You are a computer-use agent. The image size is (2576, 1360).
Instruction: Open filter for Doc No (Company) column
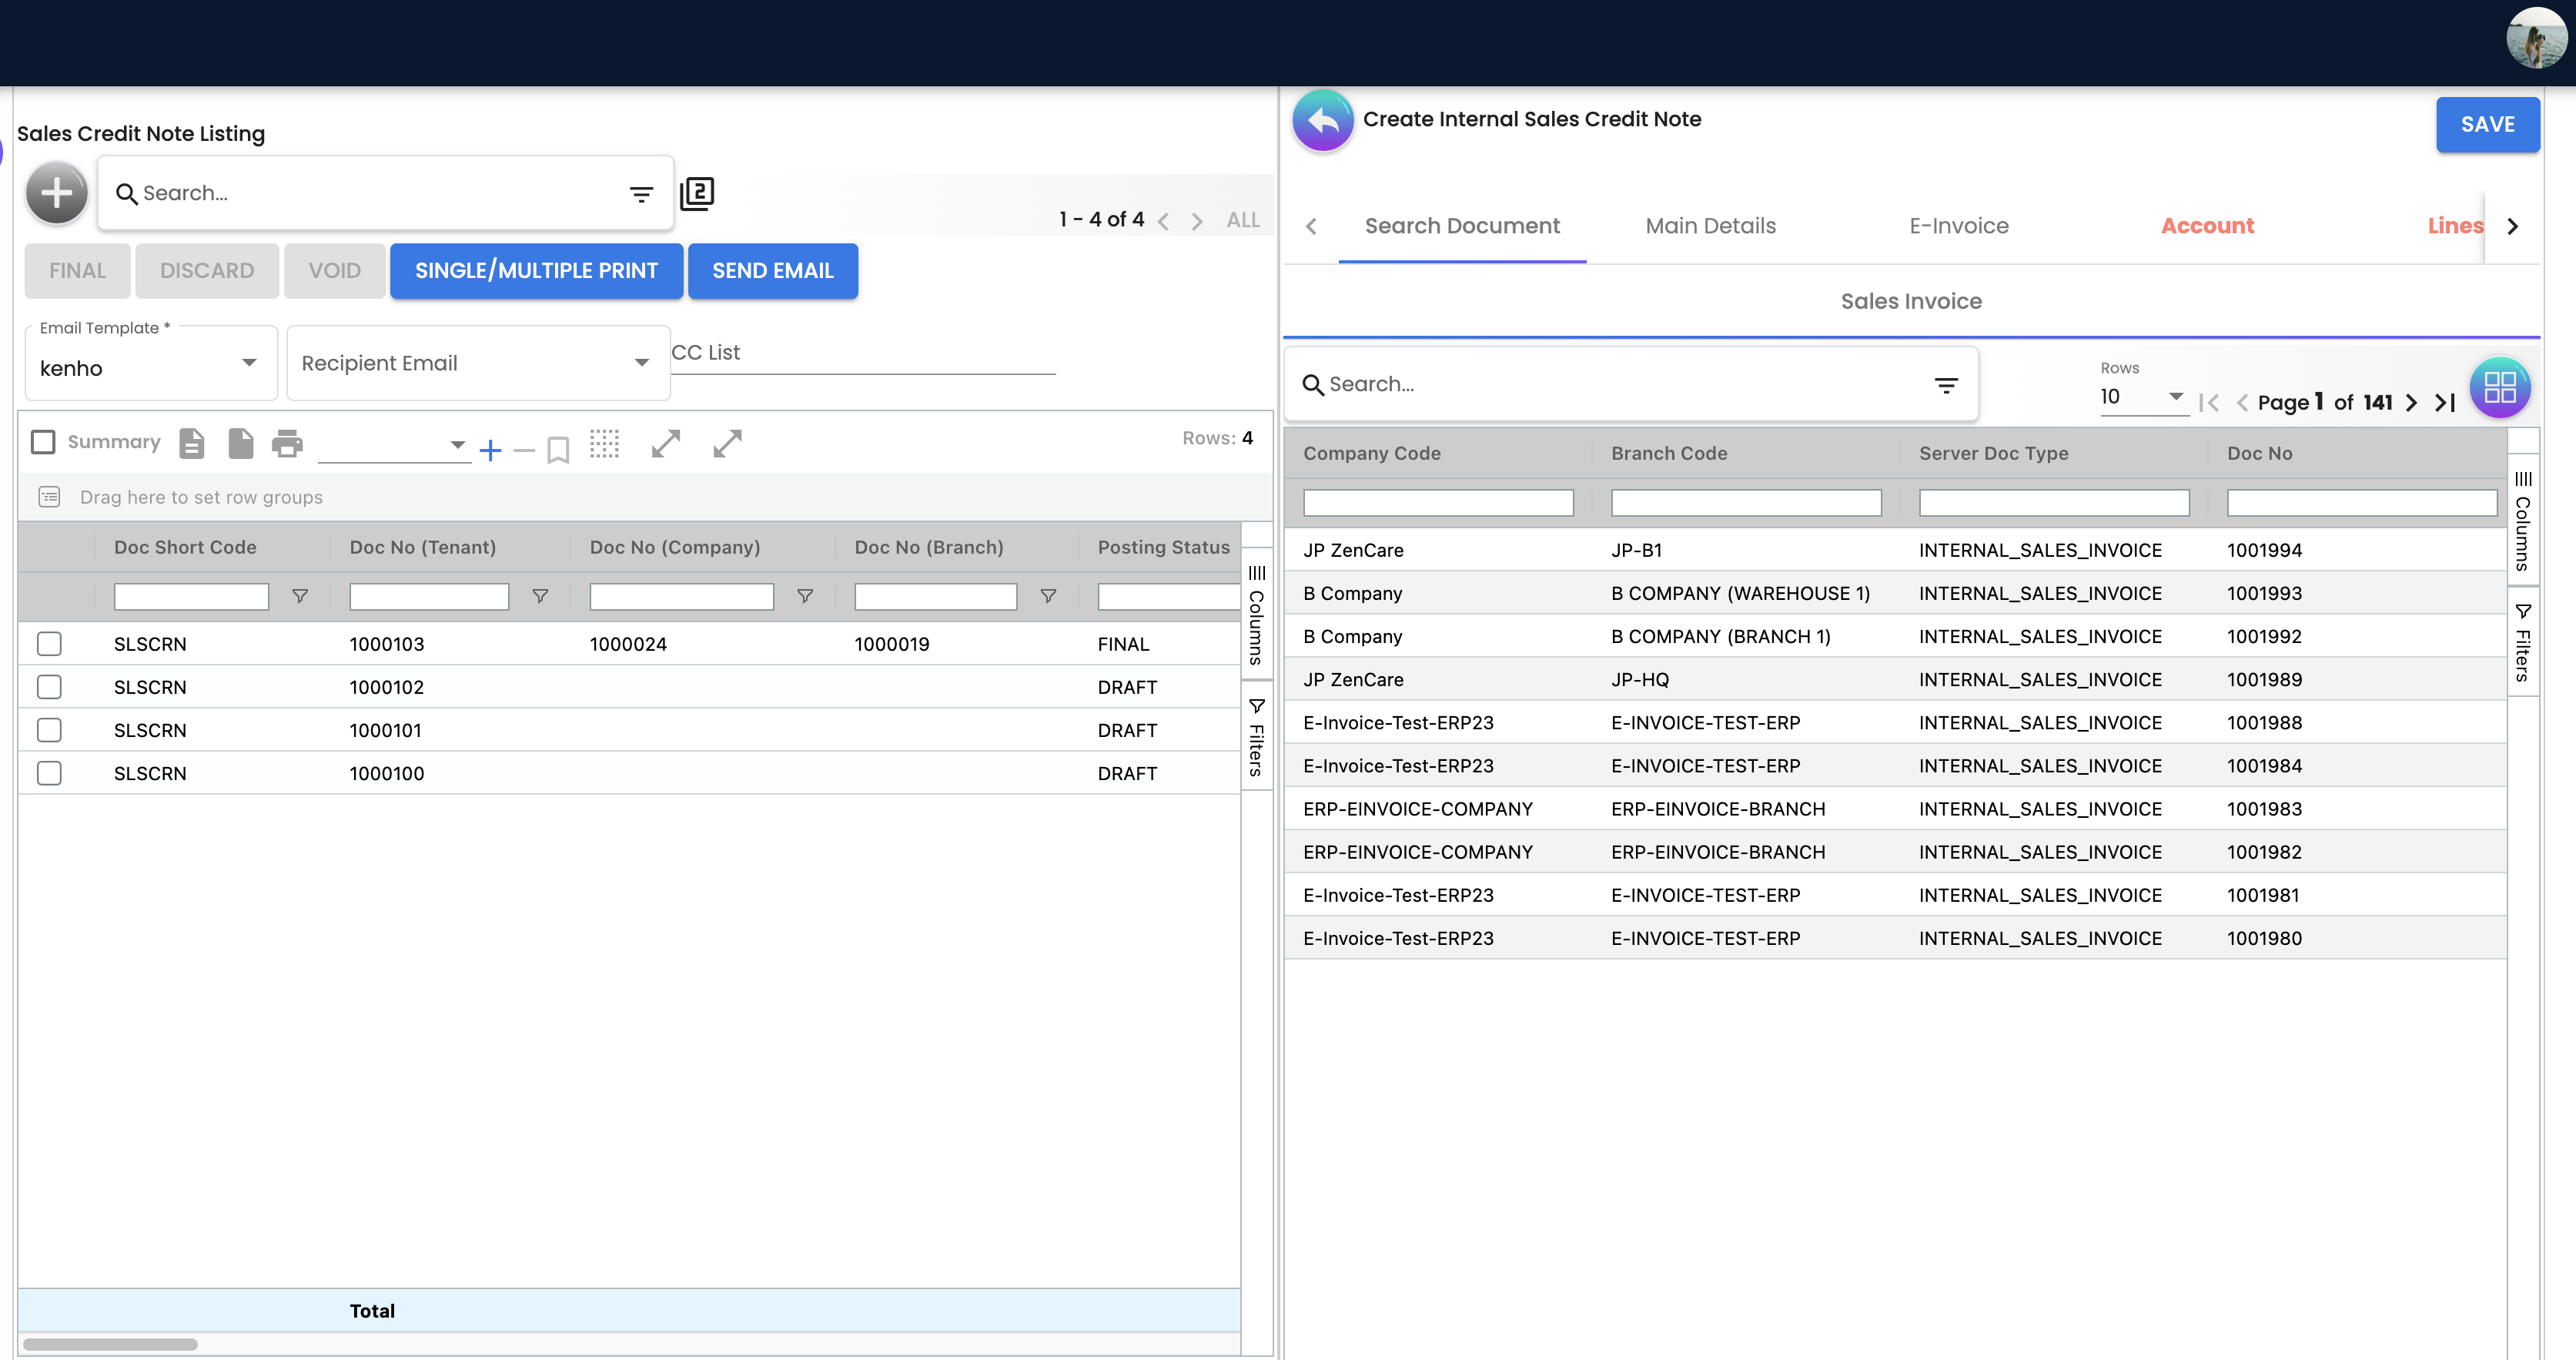pos(805,596)
